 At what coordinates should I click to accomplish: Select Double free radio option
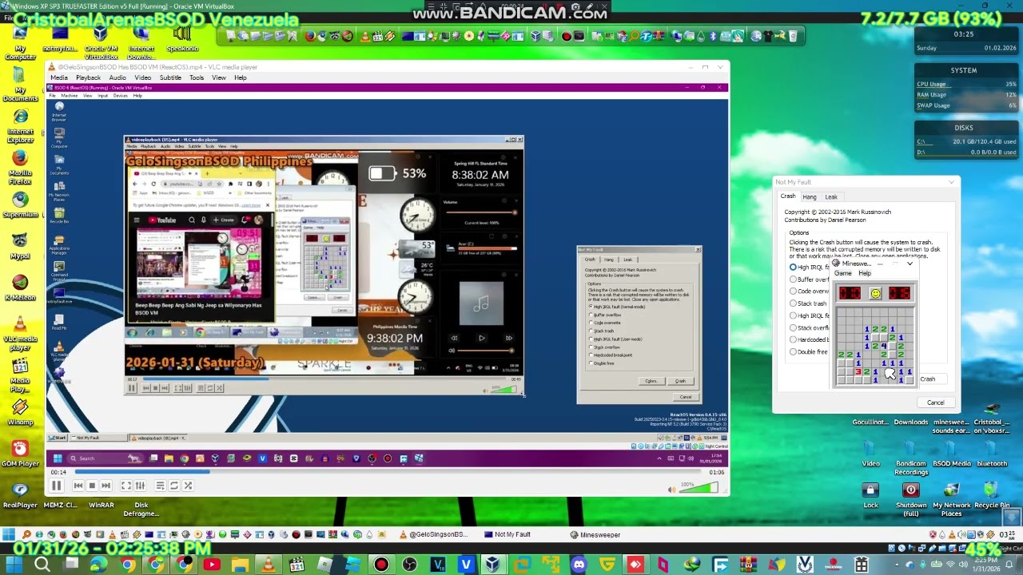point(793,351)
